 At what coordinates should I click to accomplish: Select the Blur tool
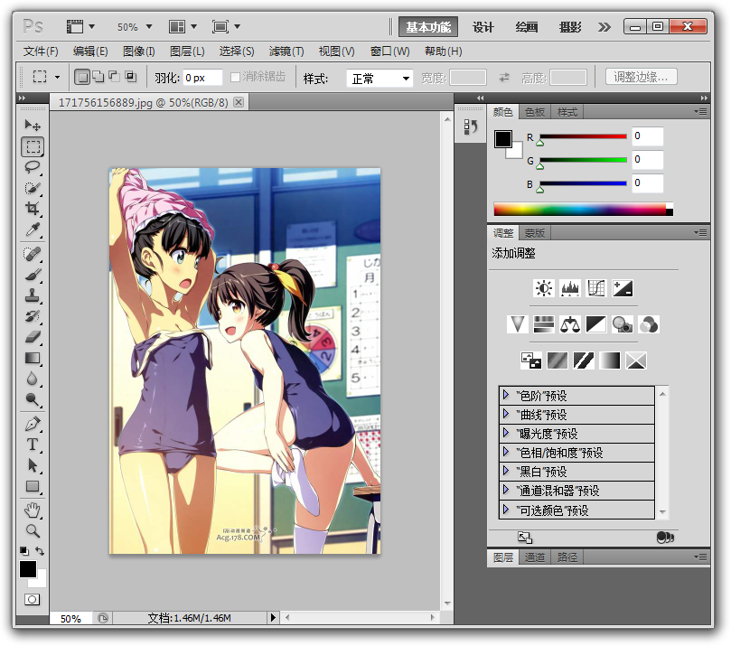pos(33,379)
